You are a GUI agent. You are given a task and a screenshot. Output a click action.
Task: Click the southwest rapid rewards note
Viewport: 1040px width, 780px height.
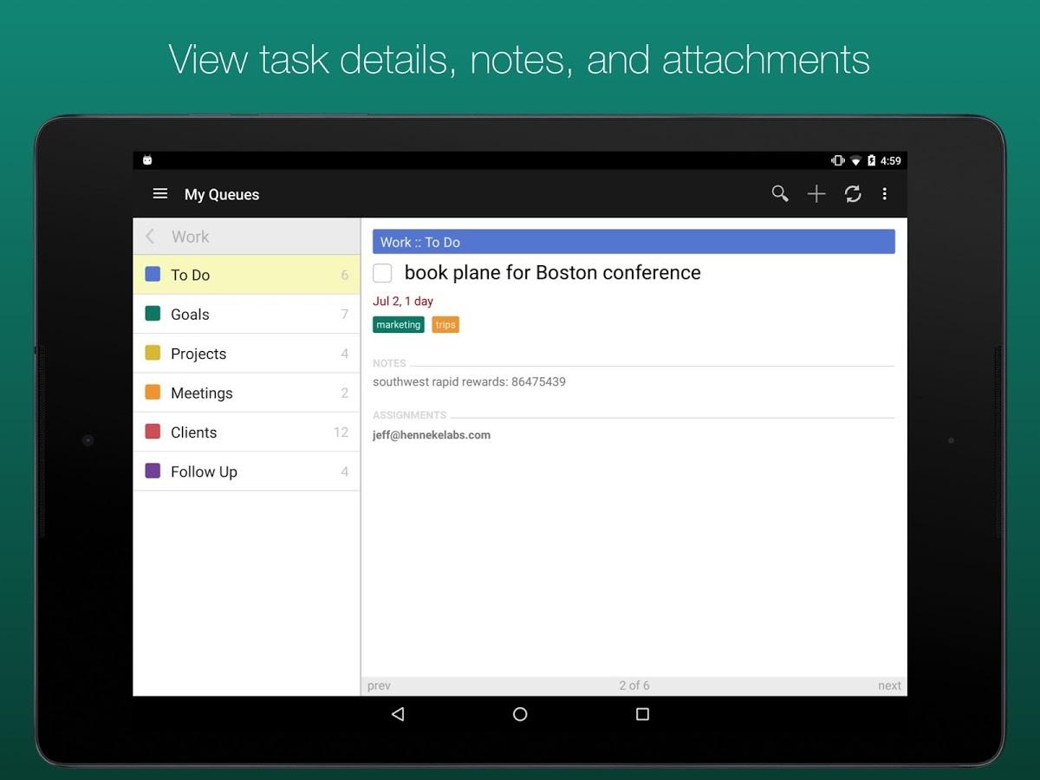(x=469, y=381)
